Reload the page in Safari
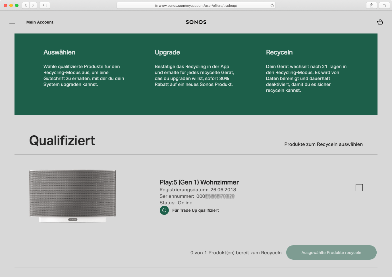Viewport: 392px width, 277px height. [272, 5]
